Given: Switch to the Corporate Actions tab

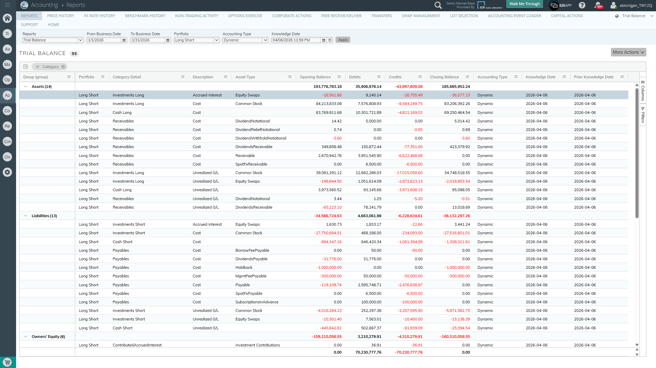Looking at the screenshot, I should click(292, 16).
